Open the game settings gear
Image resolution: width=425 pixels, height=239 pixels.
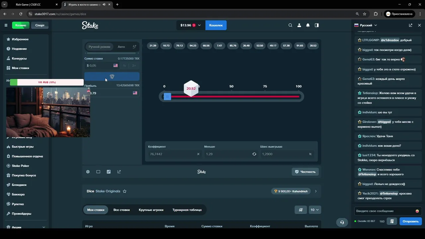[88, 172]
